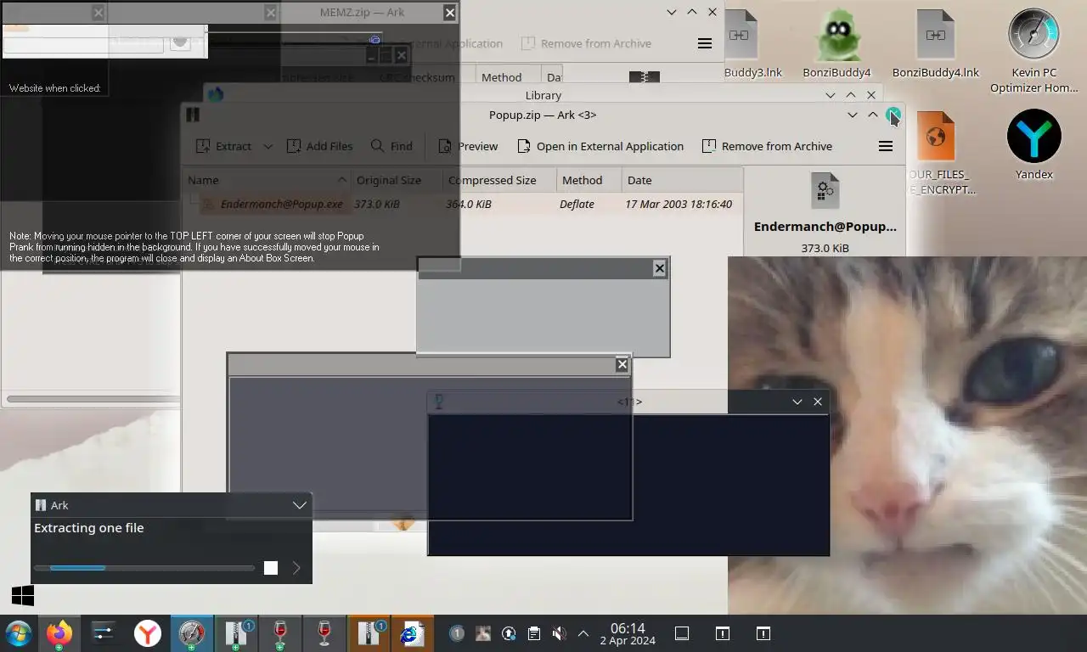Open Internet Explorer from the taskbar
The height and width of the screenshot is (652, 1087).
pyautogui.click(x=413, y=633)
